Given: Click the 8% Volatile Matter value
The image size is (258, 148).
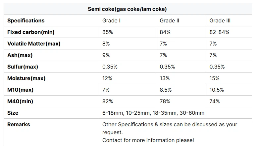Looking at the screenshot, I should point(106,44).
